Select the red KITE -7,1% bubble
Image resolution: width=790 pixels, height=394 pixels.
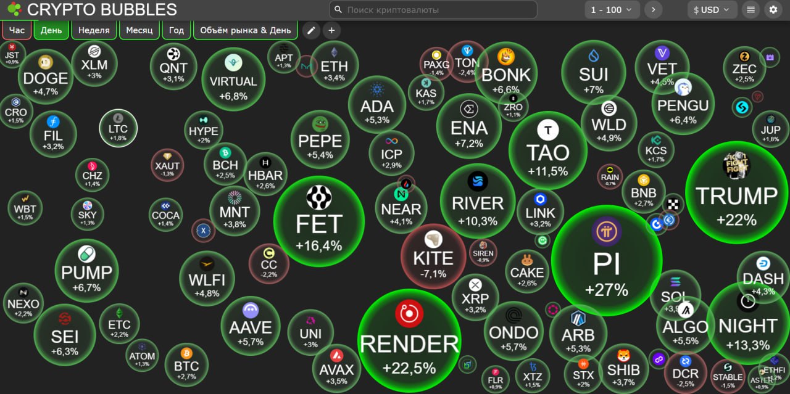[433, 258]
